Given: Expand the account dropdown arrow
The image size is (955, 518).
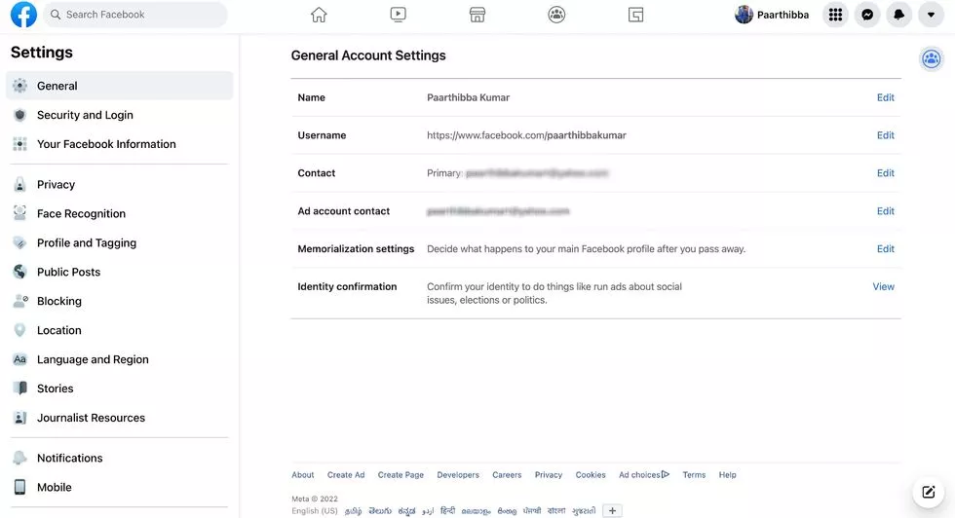Looking at the screenshot, I should [931, 15].
